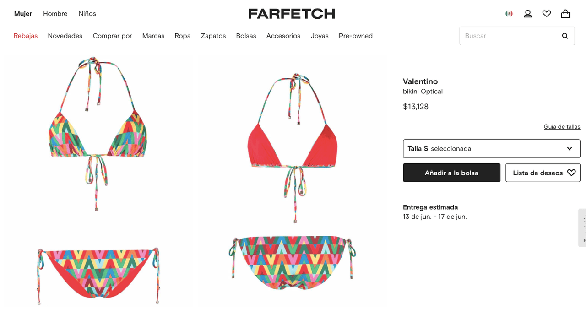View the red reversible bikini top image
586x309 pixels.
(293, 147)
